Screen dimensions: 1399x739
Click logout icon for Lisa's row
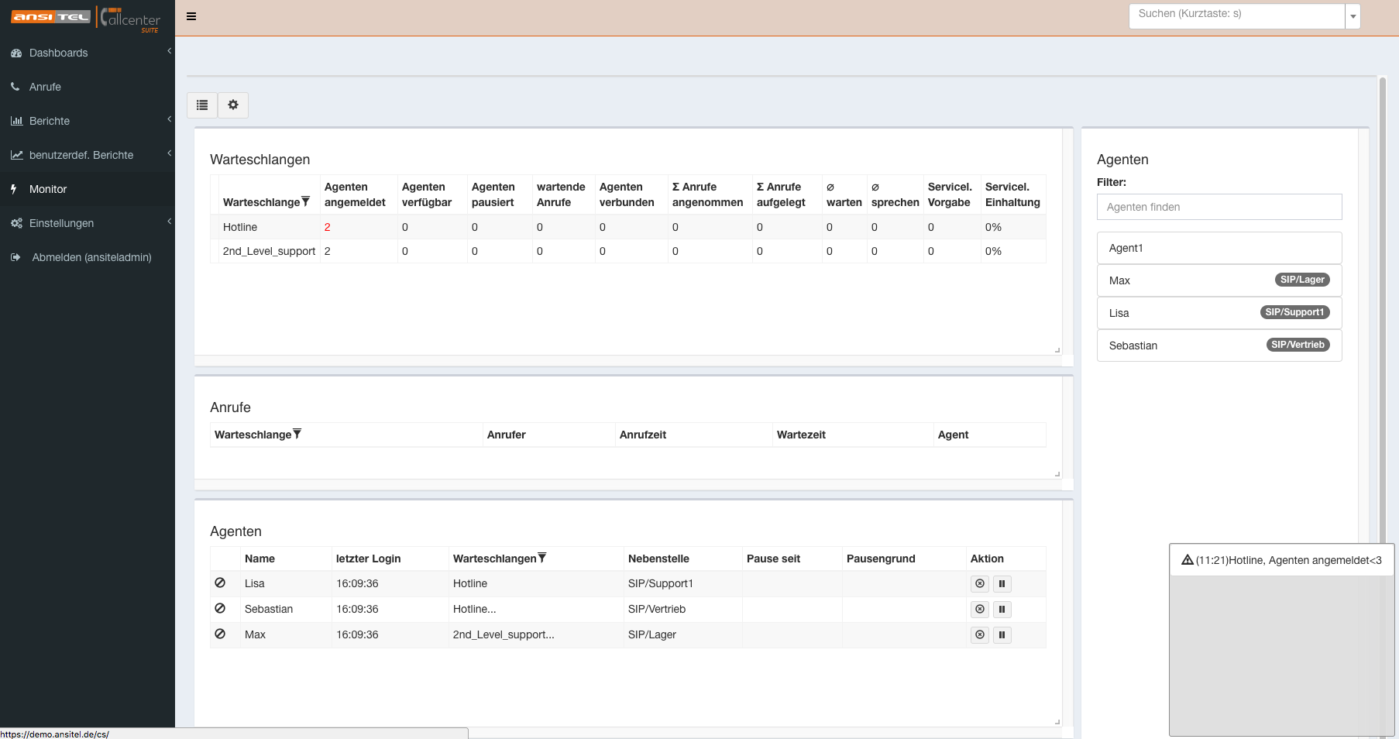980,584
